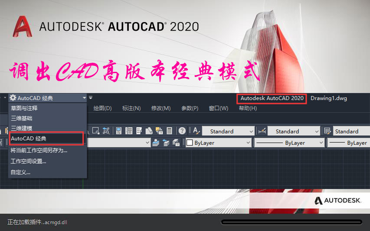Click the Table Style icon

coord(327,131)
